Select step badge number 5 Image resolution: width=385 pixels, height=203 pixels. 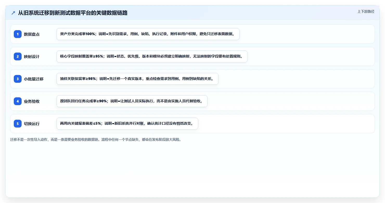coord(18,124)
